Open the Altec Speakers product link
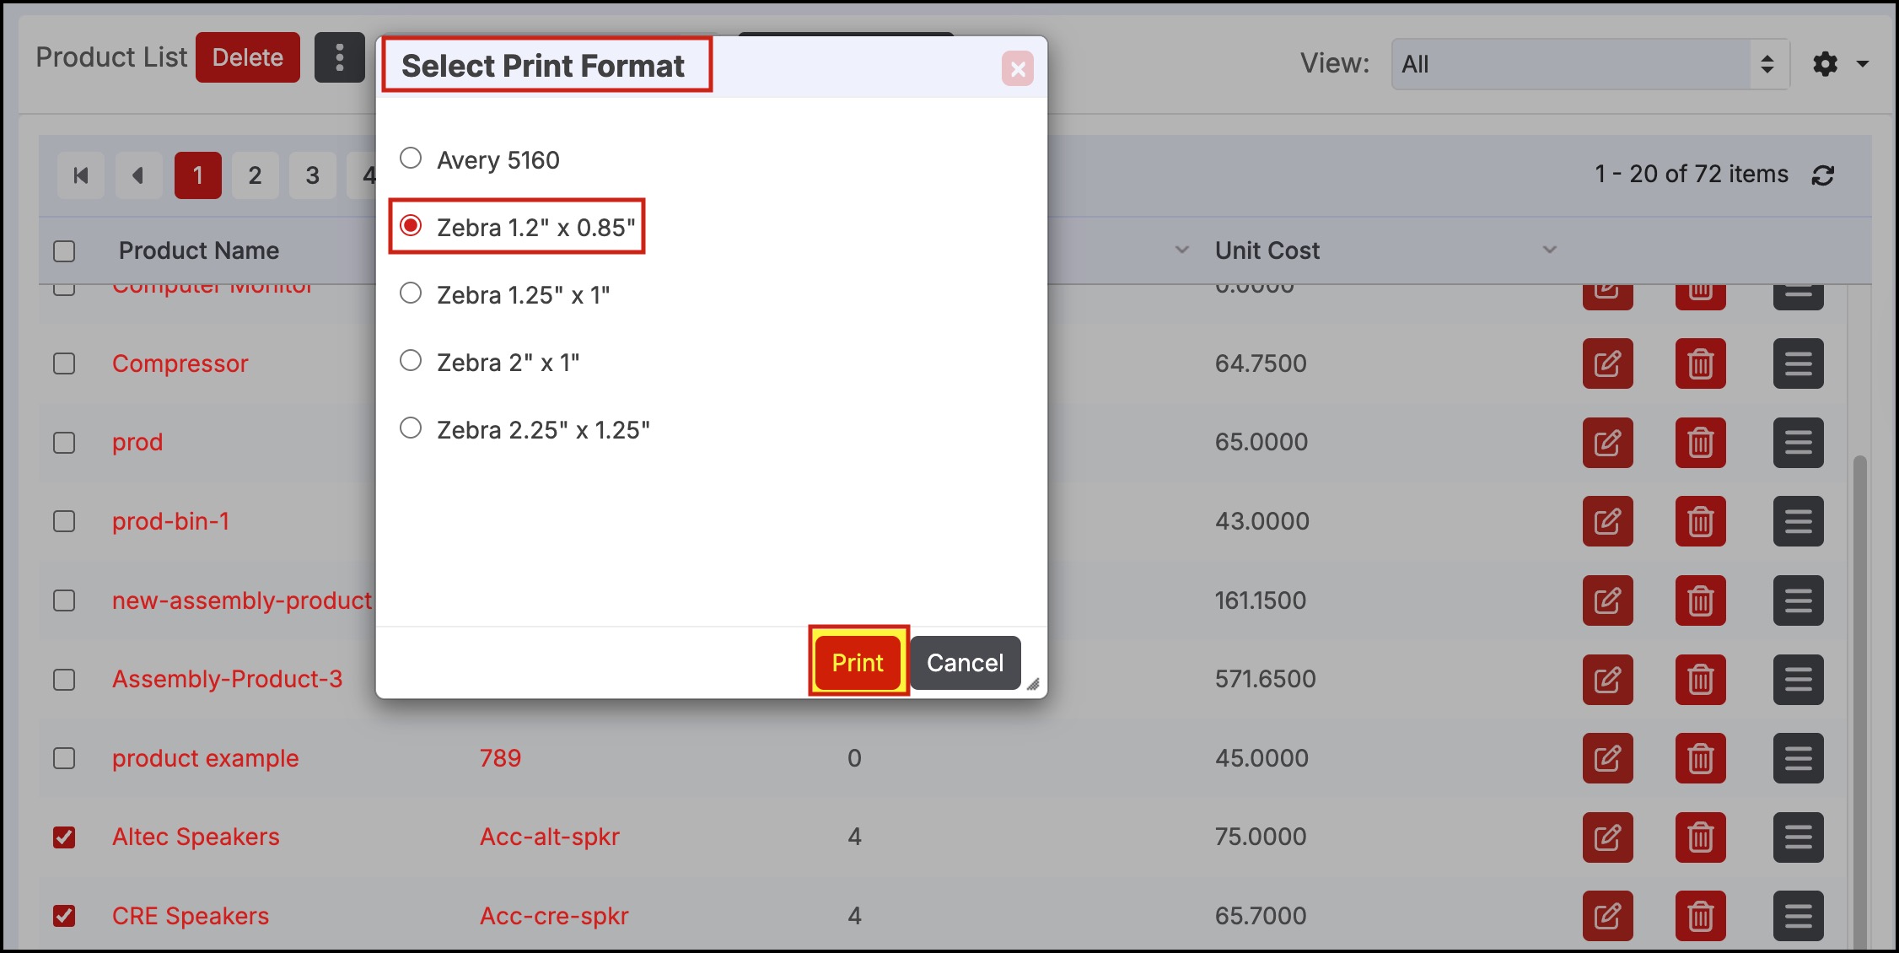Viewport: 1899px width, 953px height. point(196,837)
